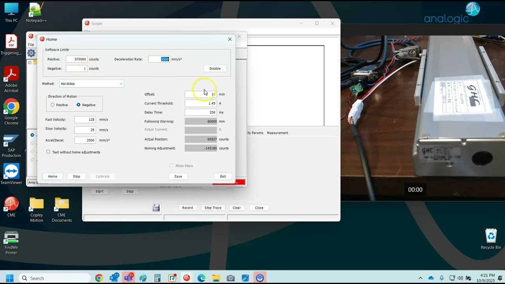Click Exit in Home dialog
The width and height of the screenshot is (505, 284).
(223, 176)
